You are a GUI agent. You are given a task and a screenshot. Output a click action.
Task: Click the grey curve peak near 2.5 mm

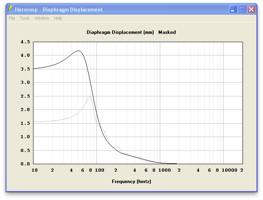coord(90,97)
